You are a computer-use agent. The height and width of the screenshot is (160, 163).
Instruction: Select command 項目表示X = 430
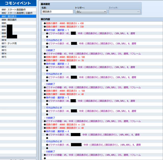click(x=102, y=23)
